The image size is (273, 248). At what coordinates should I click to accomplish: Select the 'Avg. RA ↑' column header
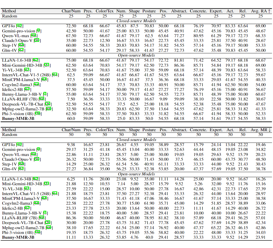coord(261,11)
